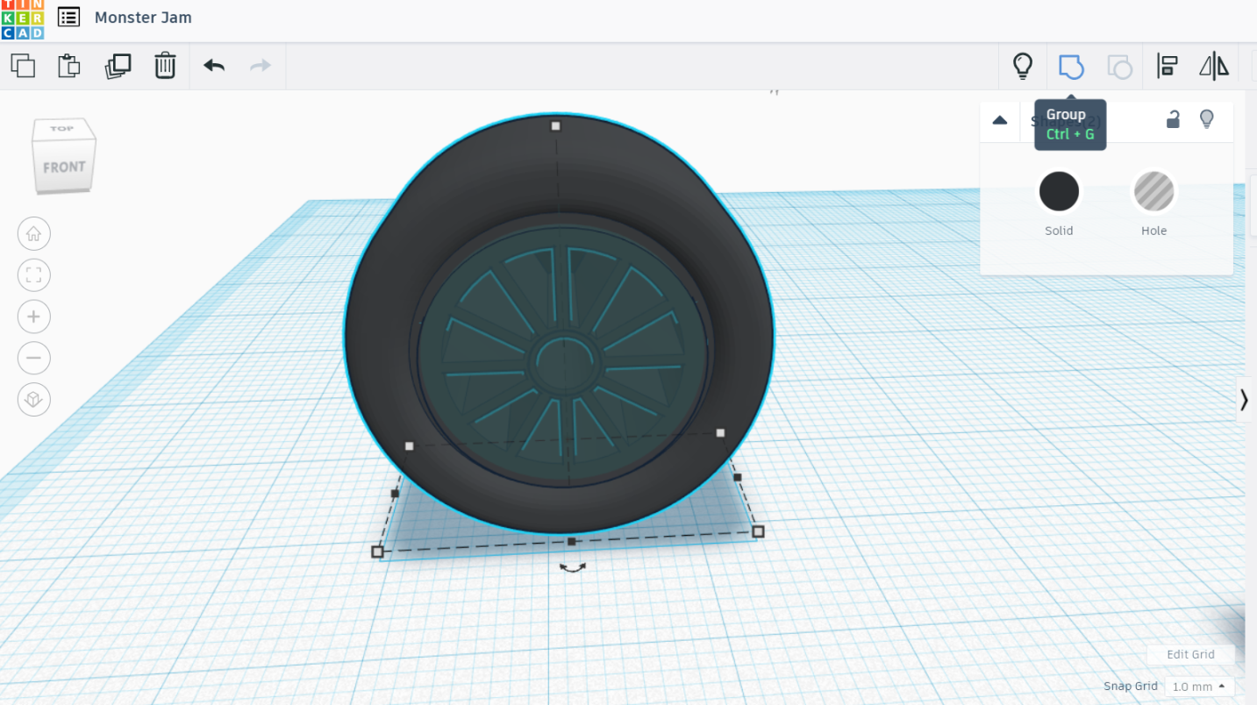Choose the Solid color swatch
Image resolution: width=1257 pixels, height=705 pixels.
pyautogui.click(x=1059, y=191)
